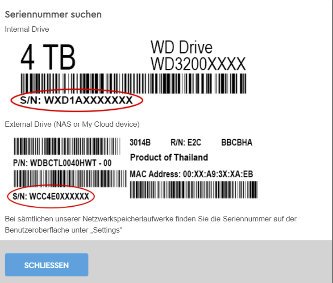333x283 pixels.
Task: Click the „Settings“ word in the hint text
Action: 106,230
